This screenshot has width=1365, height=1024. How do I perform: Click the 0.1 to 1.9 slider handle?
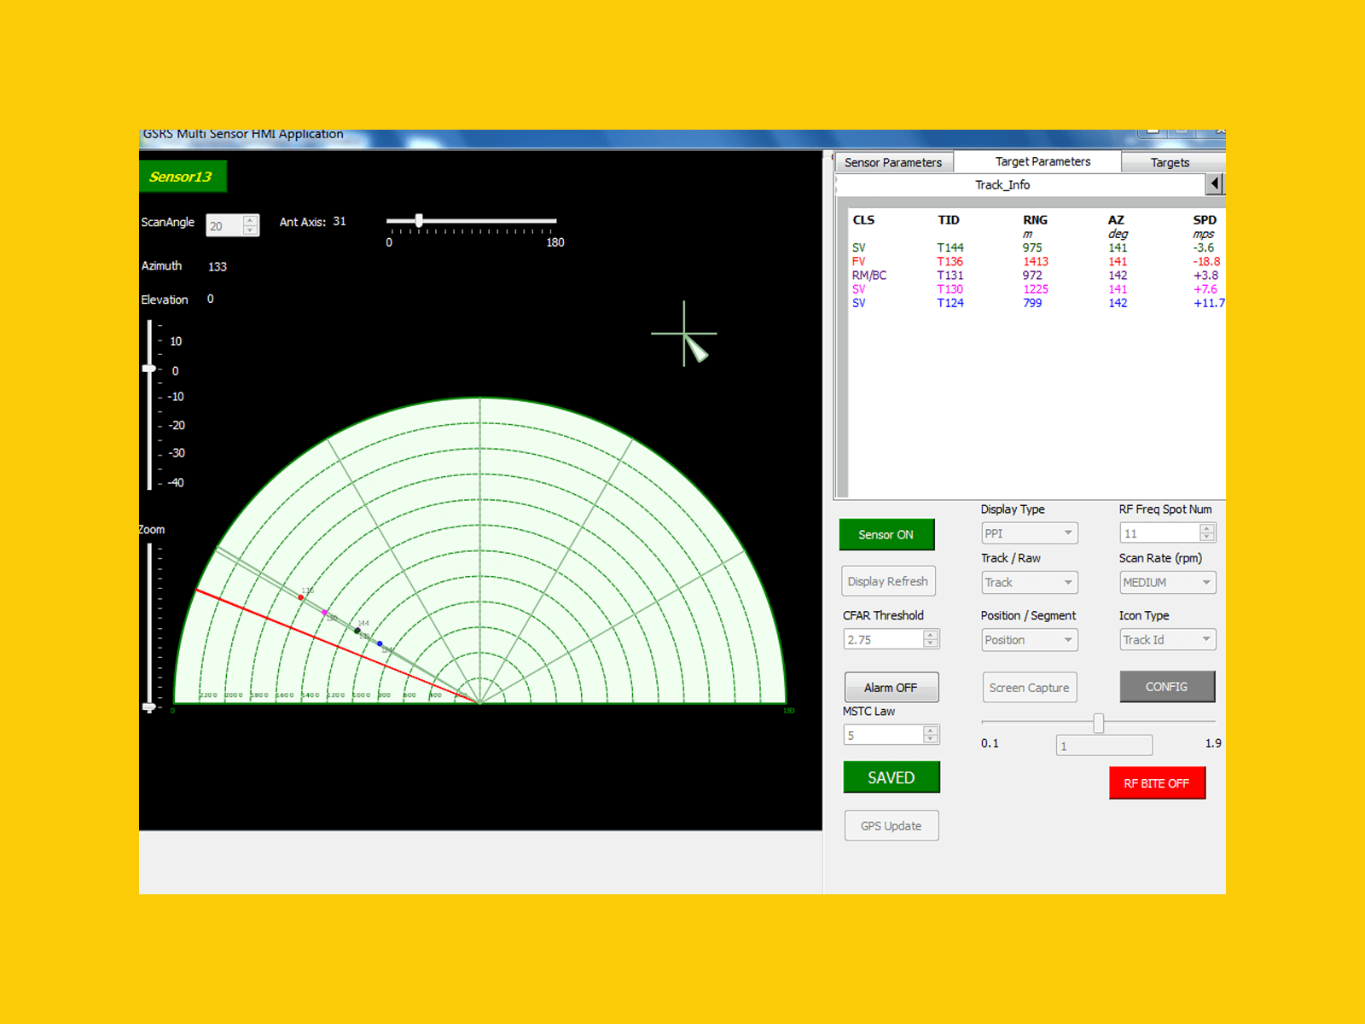click(1099, 724)
